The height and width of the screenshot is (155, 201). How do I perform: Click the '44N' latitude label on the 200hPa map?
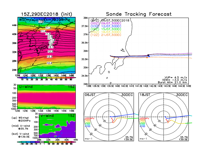click(14, 25)
